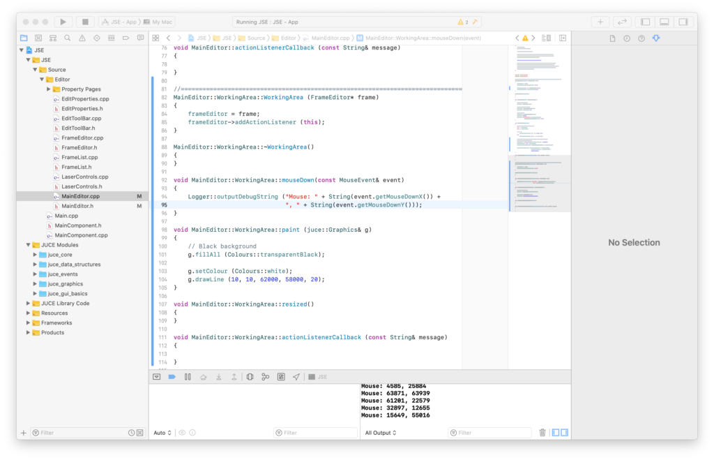Click the console Filter field
The height and width of the screenshot is (460, 714).
click(488, 433)
